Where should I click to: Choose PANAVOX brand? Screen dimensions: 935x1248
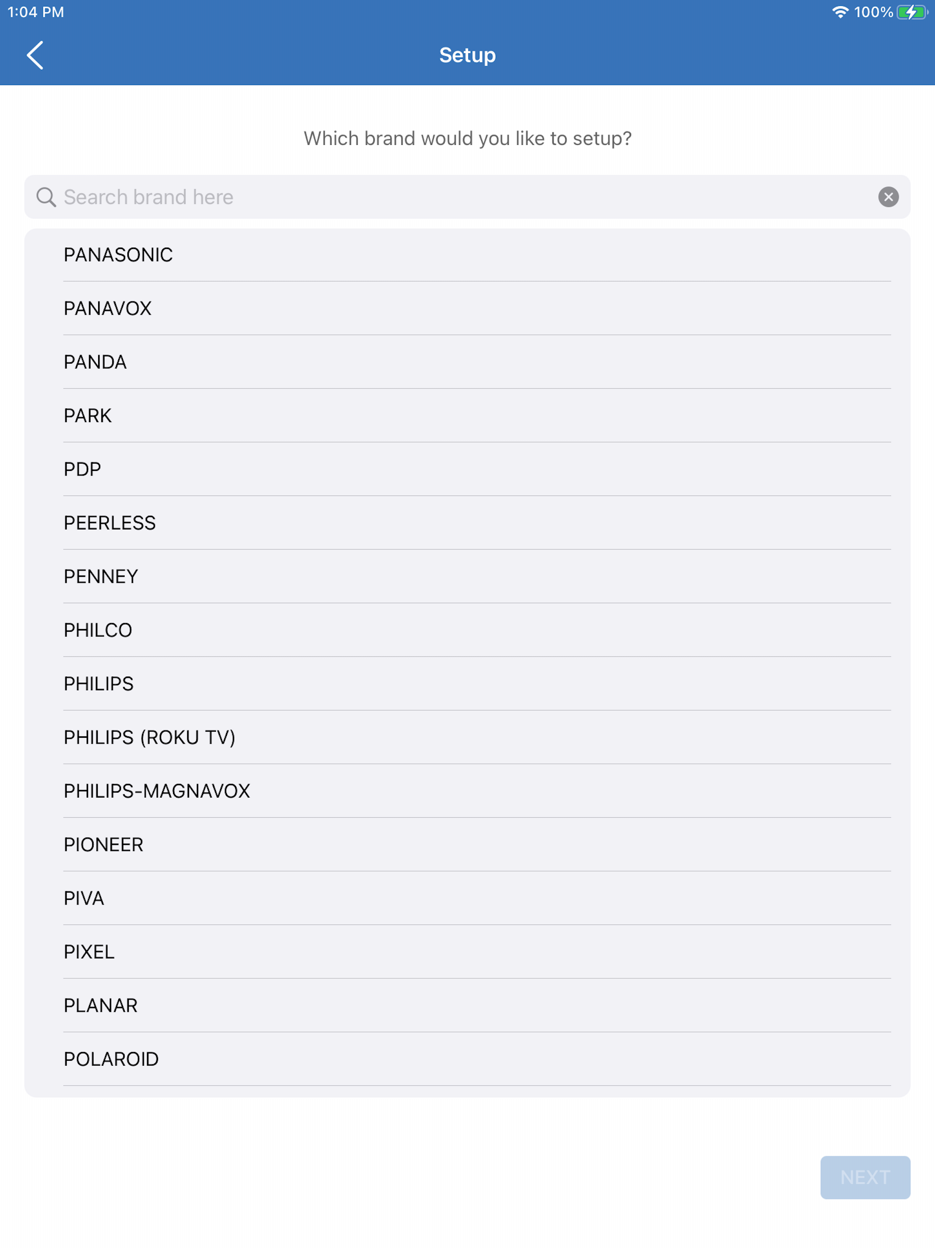point(467,309)
